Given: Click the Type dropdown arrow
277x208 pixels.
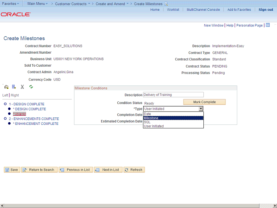Looking at the screenshot, I should coord(201,109).
